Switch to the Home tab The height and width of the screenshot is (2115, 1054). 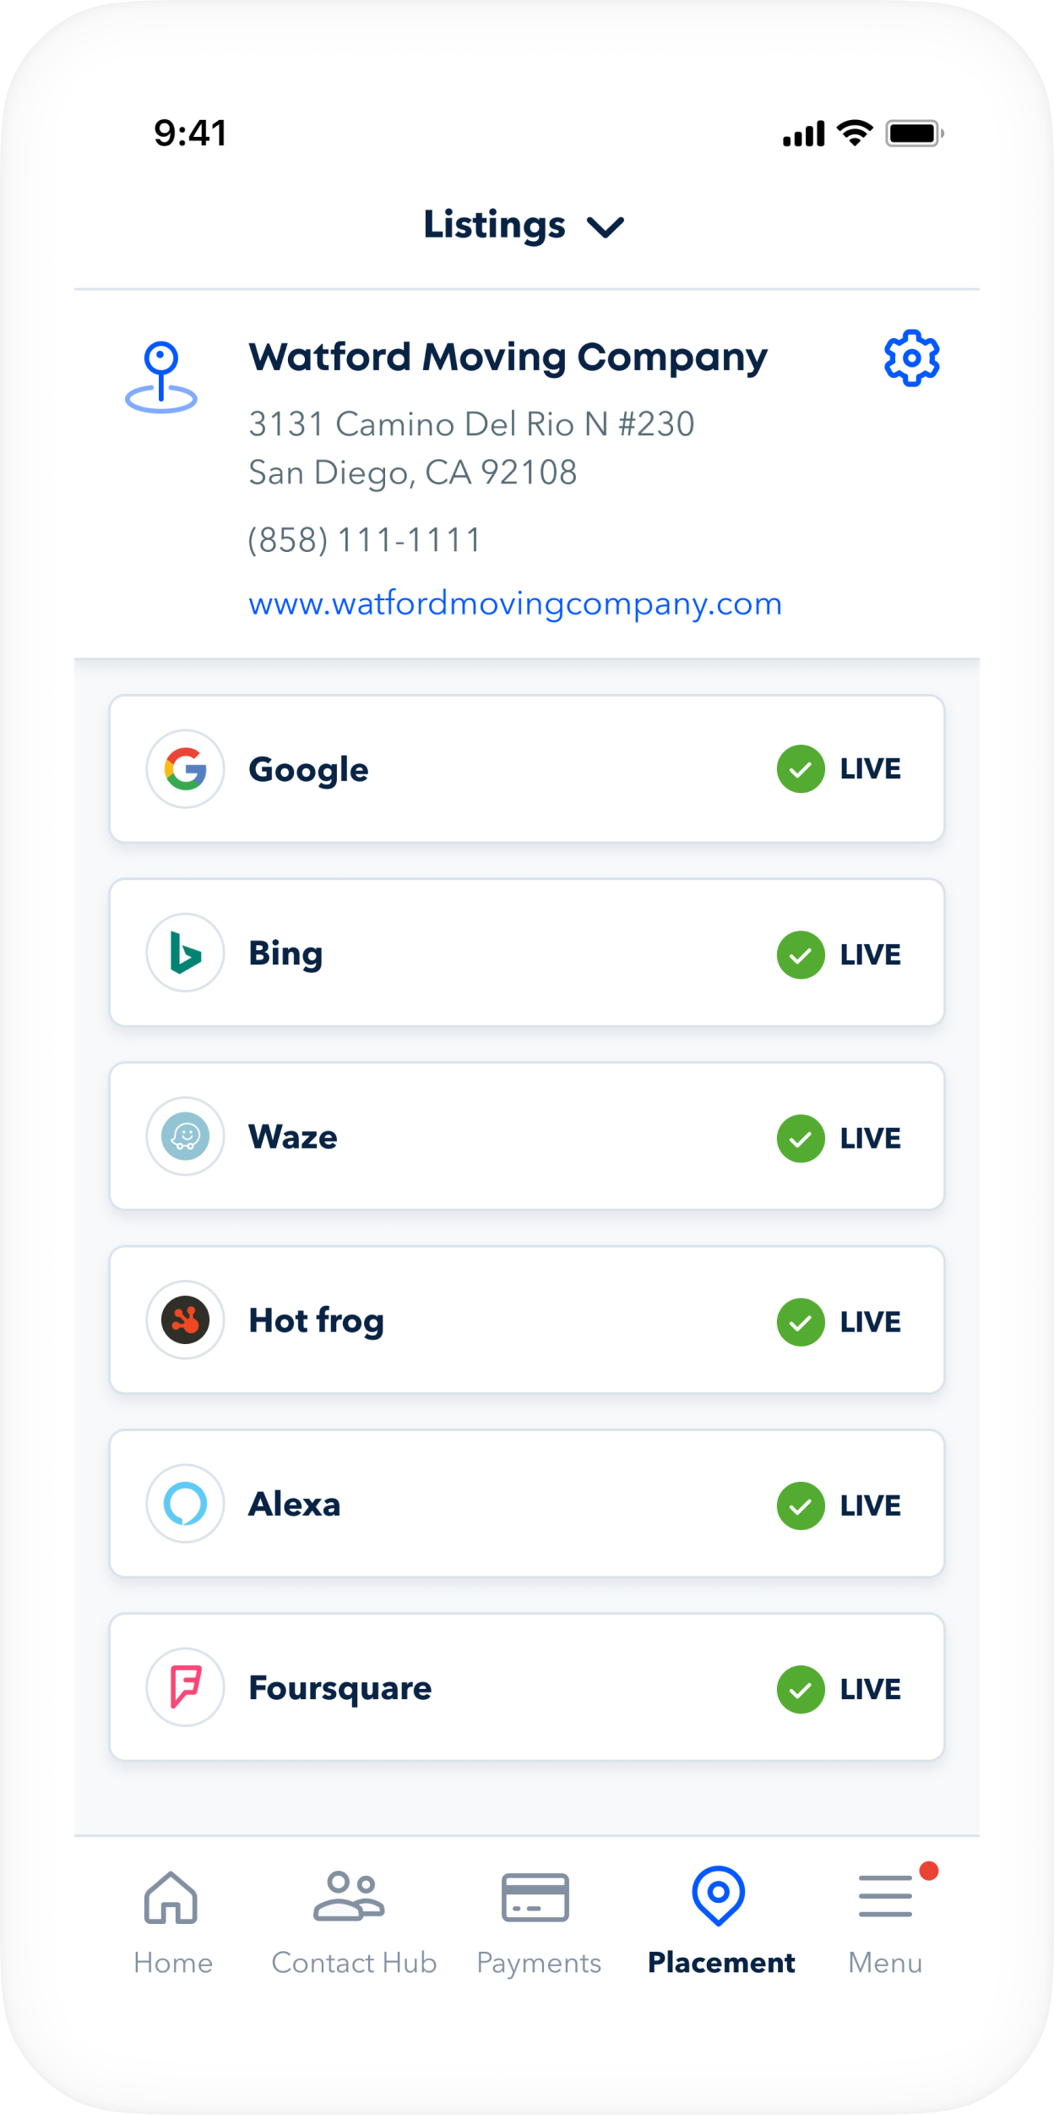[x=172, y=1919]
